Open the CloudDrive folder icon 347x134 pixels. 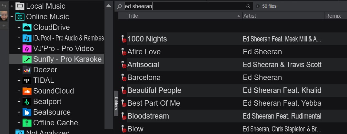point(27,27)
